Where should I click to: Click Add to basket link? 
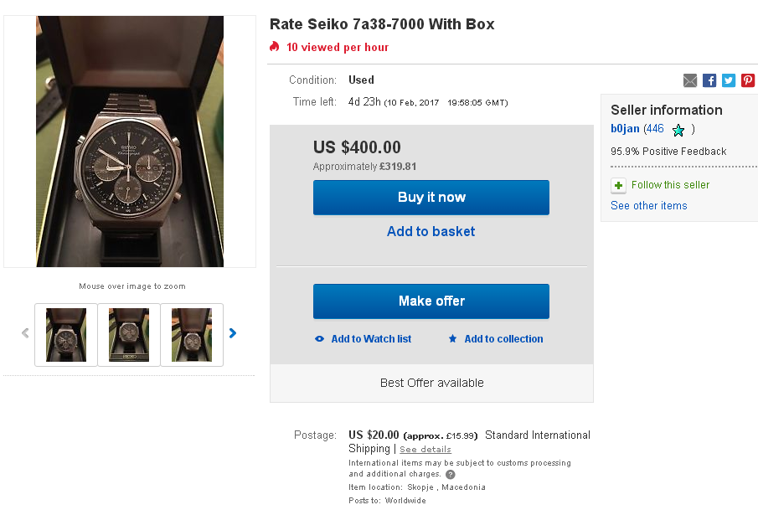[431, 232]
